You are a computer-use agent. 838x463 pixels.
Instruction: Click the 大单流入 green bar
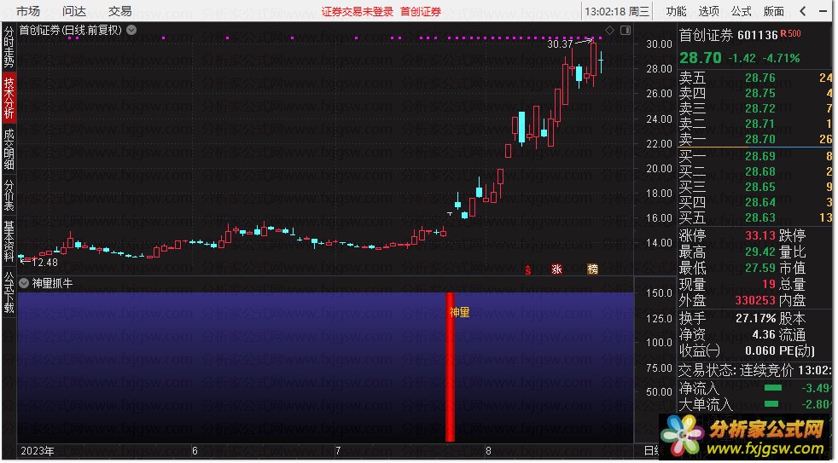(771, 404)
